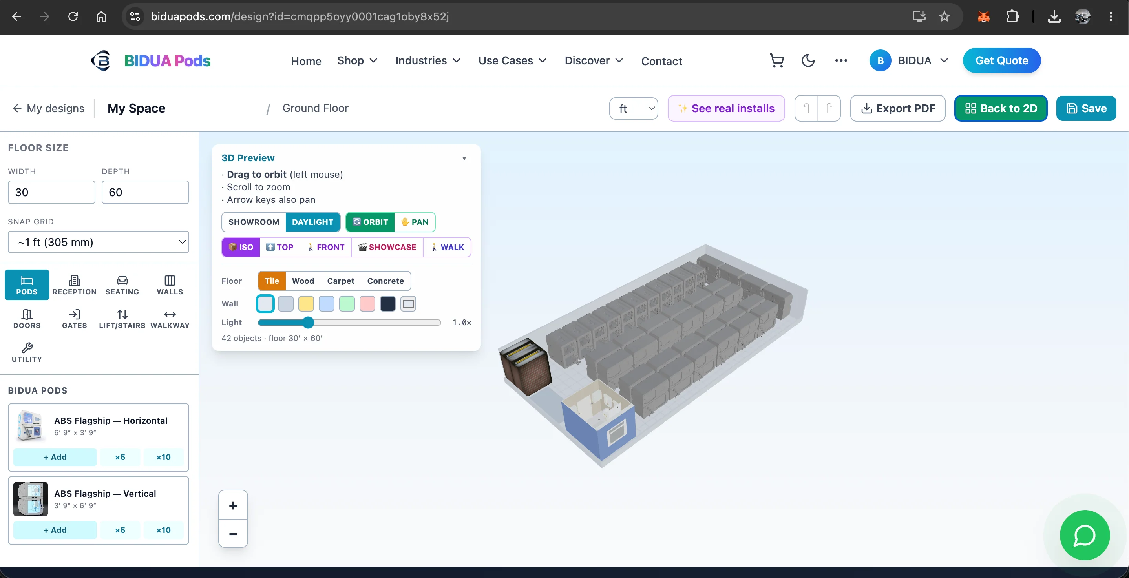Image resolution: width=1129 pixels, height=578 pixels.
Task: Open the BIDUA account dropdown
Action: [909, 60]
